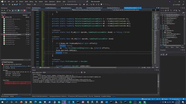Click the search magnifier icon in title bar

pyautogui.click(x=87, y=1)
